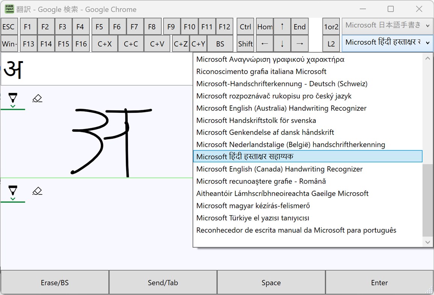This screenshot has width=434, height=295.
Task: Click the F10 key button
Action: point(189,27)
